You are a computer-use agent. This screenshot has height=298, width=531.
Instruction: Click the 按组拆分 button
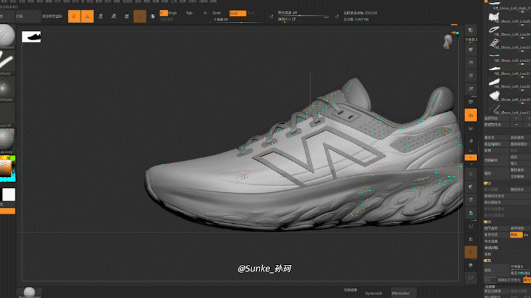pyautogui.click(x=520, y=189)
